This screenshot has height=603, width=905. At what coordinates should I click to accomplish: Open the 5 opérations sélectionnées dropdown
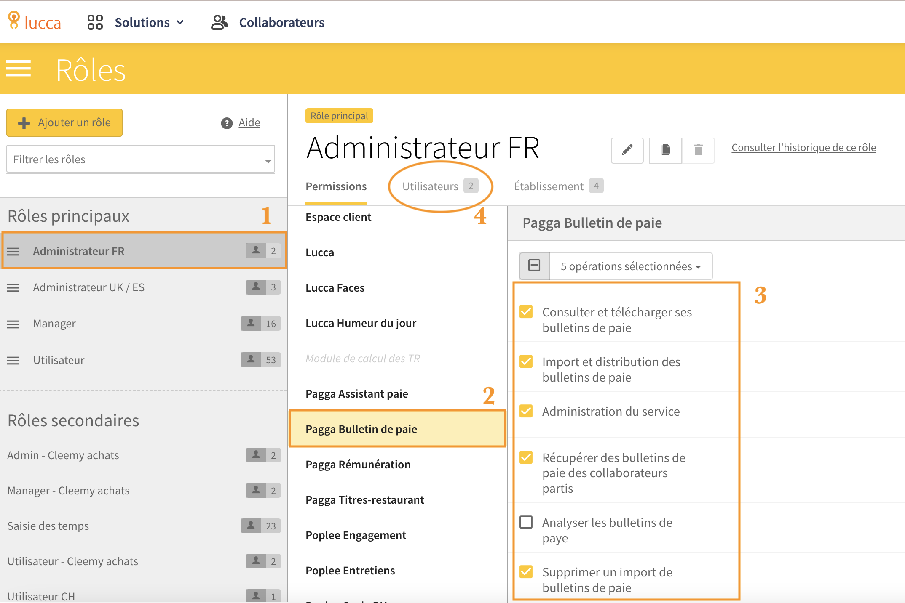pyautogui.click(x=631, y=266)
